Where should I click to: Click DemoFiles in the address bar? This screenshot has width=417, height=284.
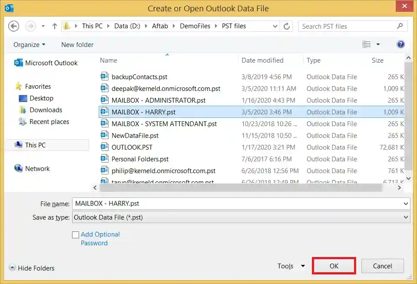click(x=195, y=26)
